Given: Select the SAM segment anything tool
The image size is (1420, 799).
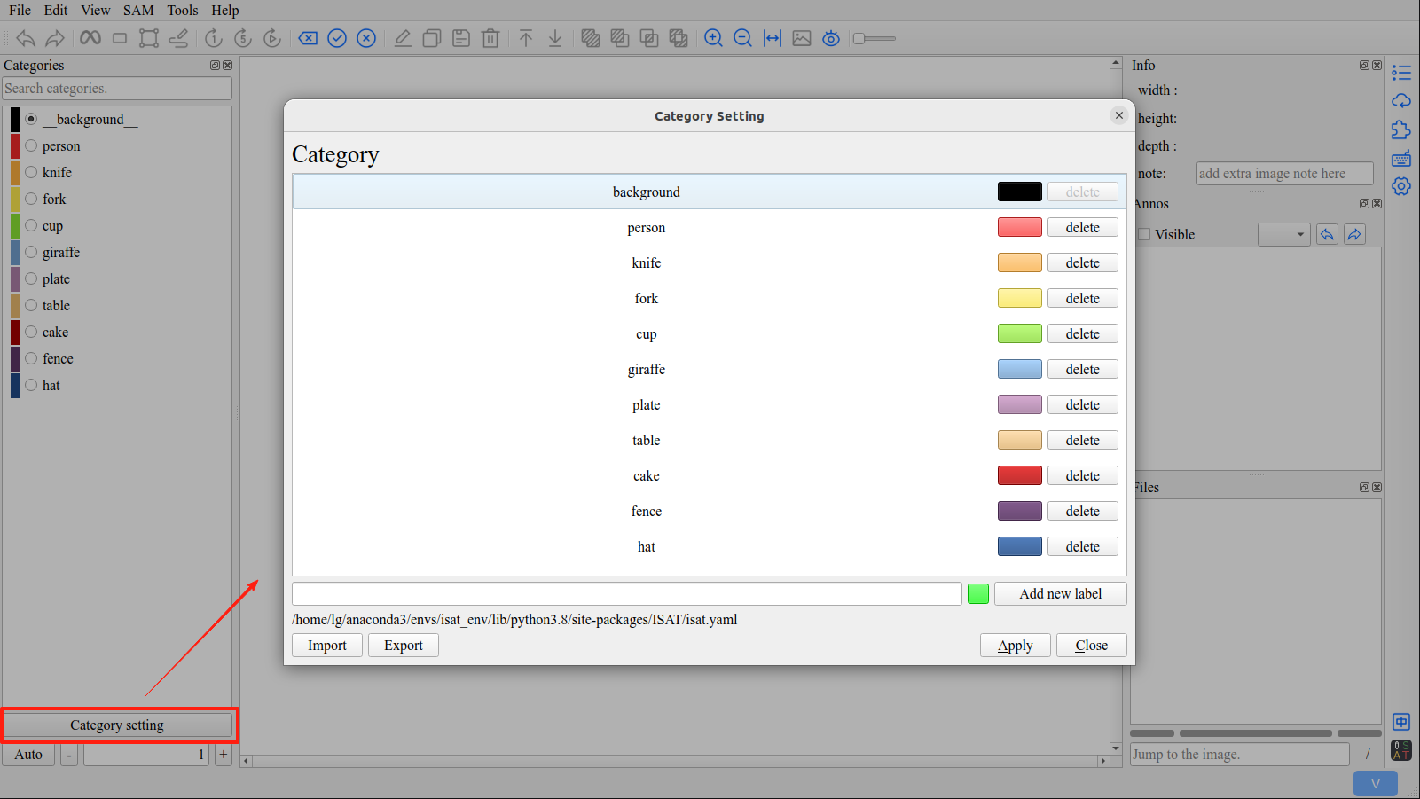Looking at the screenshot, I should 90,38.
